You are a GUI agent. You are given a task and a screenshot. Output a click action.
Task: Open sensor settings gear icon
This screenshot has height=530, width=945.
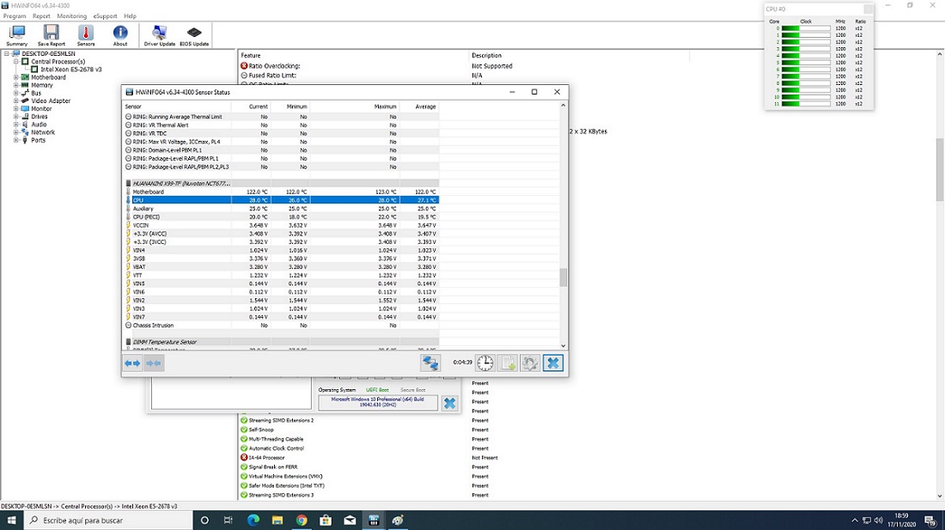(530, 363)
